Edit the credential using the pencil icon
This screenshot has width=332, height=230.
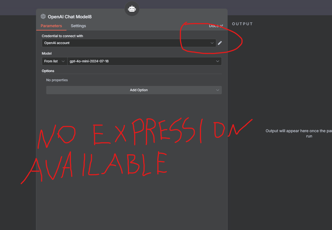pyautogui.click(x=220, y=43)
